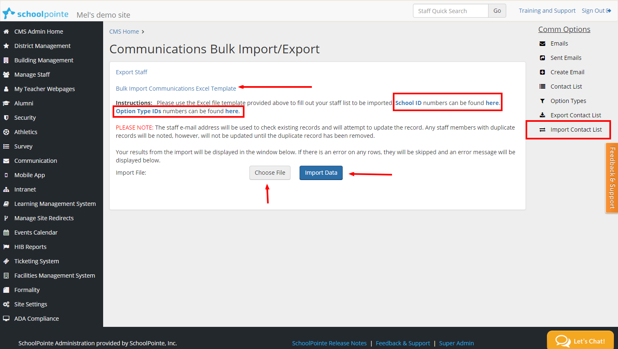The image size is (618, 349).
Task: Download the Bulk Import Communications Excel Template
Action: tap(176, 89)
